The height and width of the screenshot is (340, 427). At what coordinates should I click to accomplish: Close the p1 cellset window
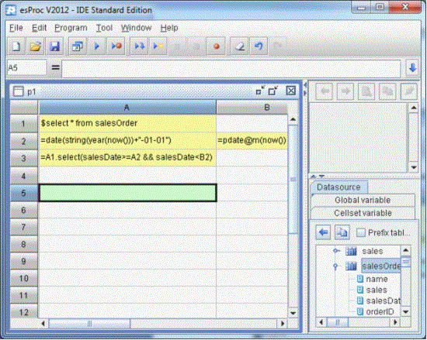pyautogui.click(x=291, y=91)
